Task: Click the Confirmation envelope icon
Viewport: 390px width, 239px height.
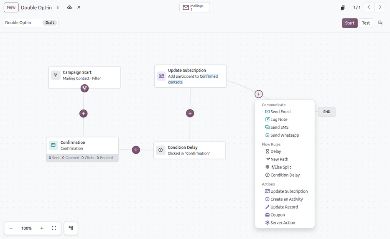Action: coord(54,145)
